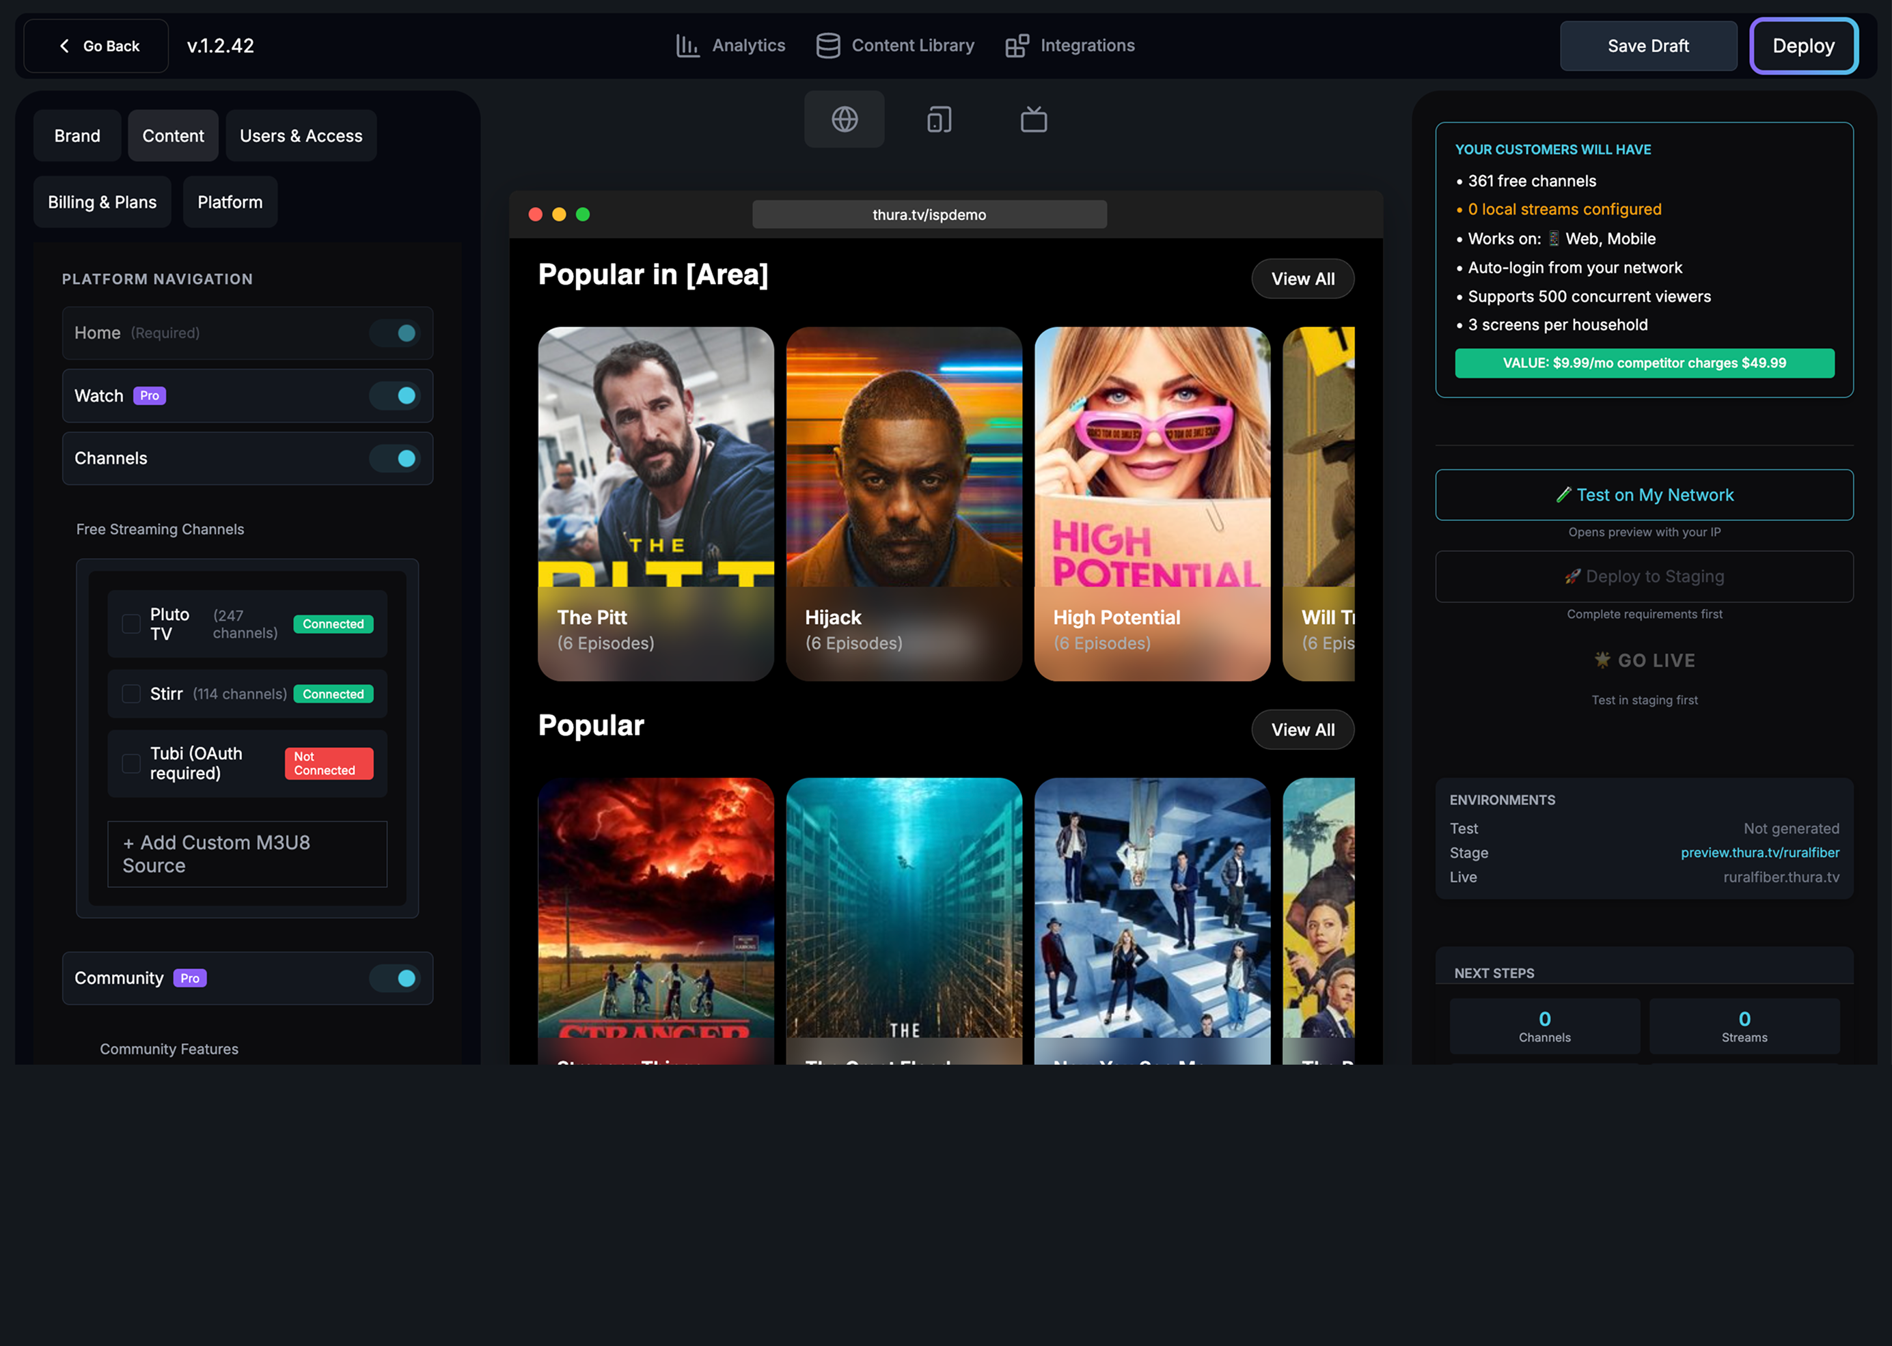
Task: Click the Go Back arrow icon
Action: [x=65, y=46]
